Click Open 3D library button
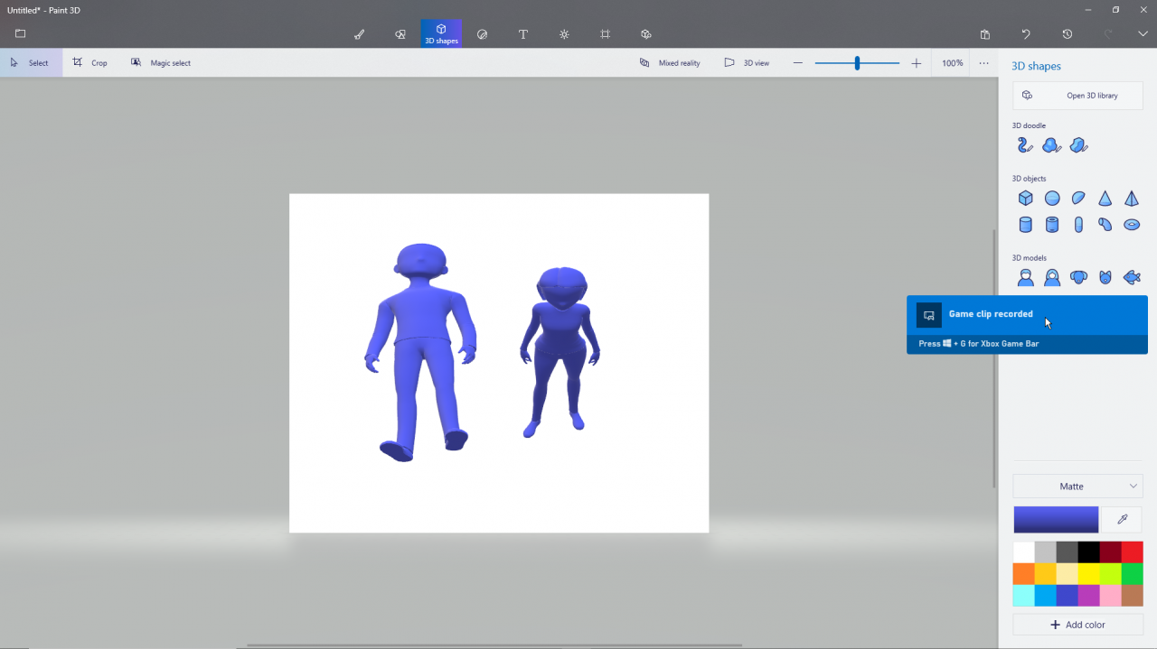This screenshot has width=1157, height=649. pyautogui.click(x=1077, y=96)
